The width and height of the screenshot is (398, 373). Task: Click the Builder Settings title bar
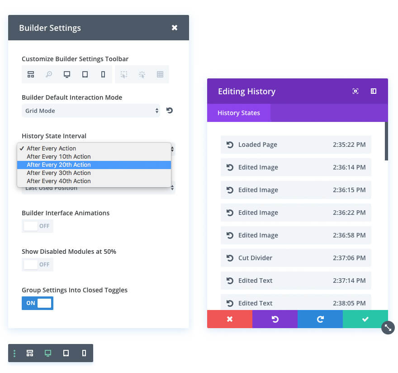click(x=99, y=28)
